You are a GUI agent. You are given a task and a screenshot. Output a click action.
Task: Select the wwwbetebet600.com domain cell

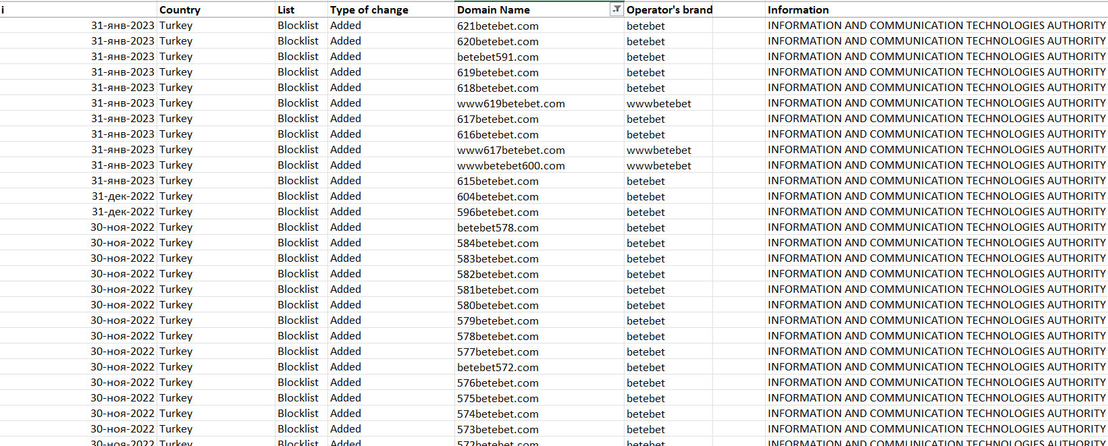(510, 166)
